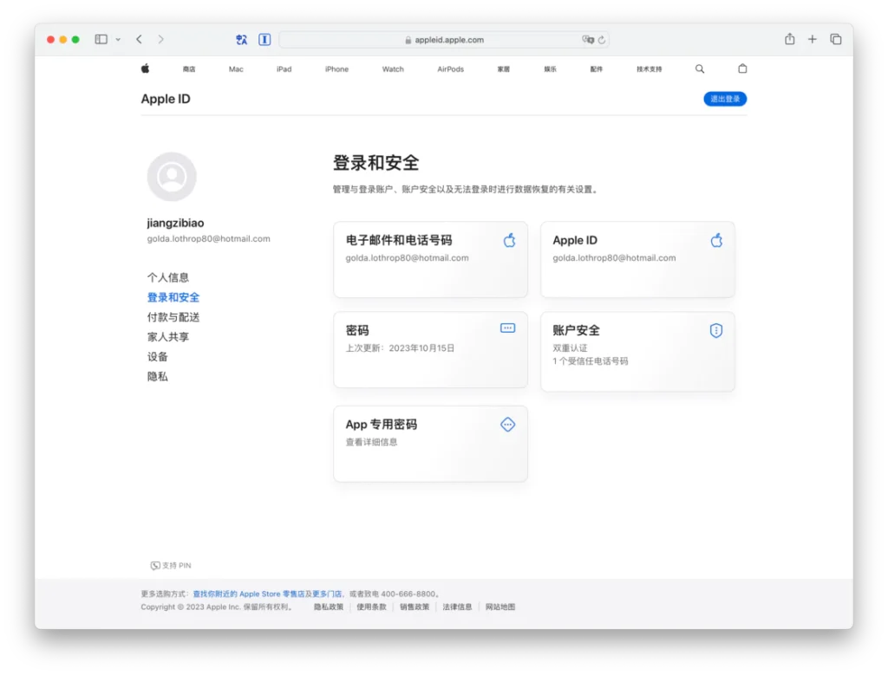
Task: Toggle the Safari sidebar
Action: coord(101,39)
